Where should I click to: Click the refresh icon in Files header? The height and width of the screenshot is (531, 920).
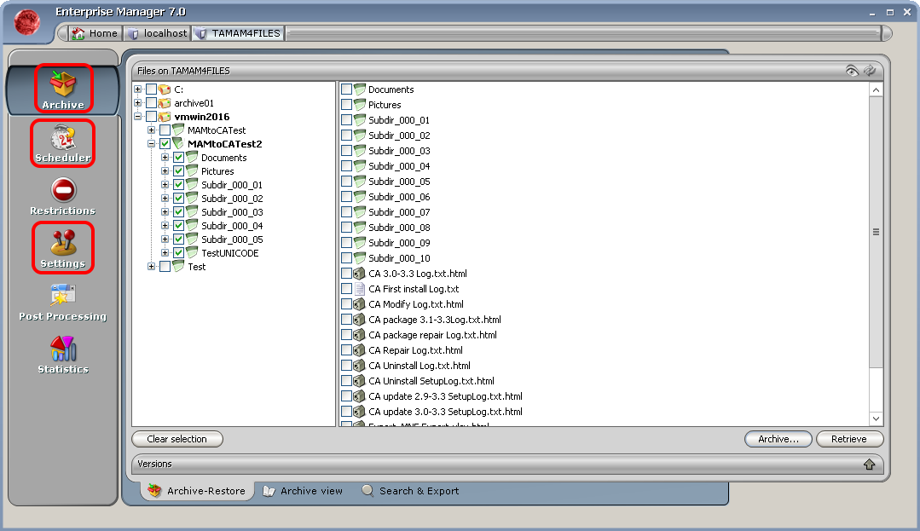tap(870, 71)
